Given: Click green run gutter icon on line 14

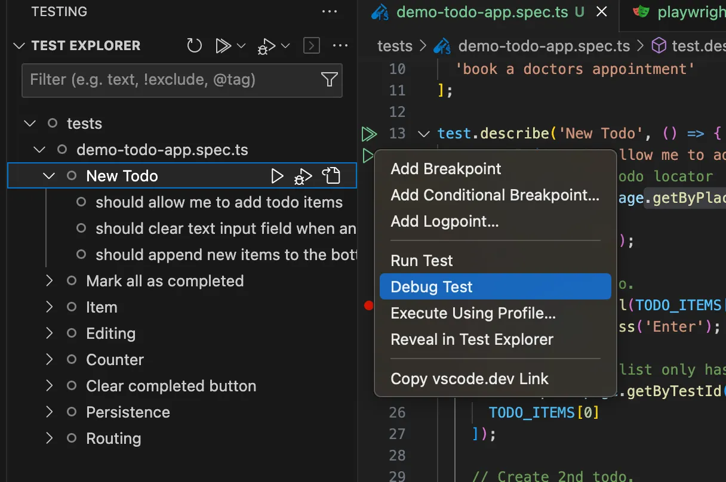Looking at the screenshot, I should pyautogui.click(x=367, y=156).
